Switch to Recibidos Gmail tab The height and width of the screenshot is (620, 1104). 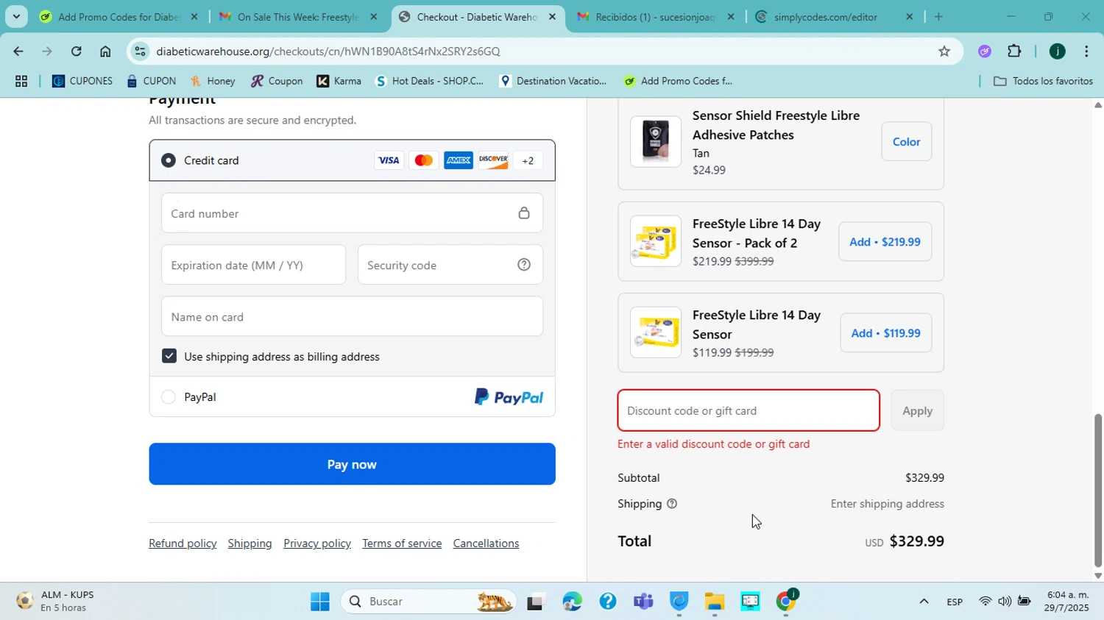655,17
